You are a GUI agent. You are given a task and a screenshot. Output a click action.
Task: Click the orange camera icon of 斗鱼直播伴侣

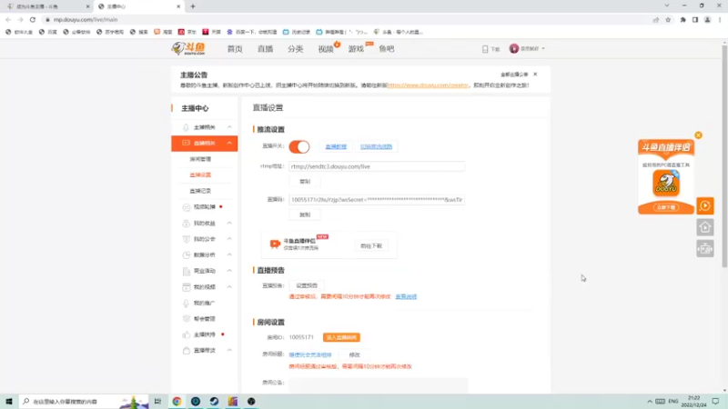tap(275, 244)
